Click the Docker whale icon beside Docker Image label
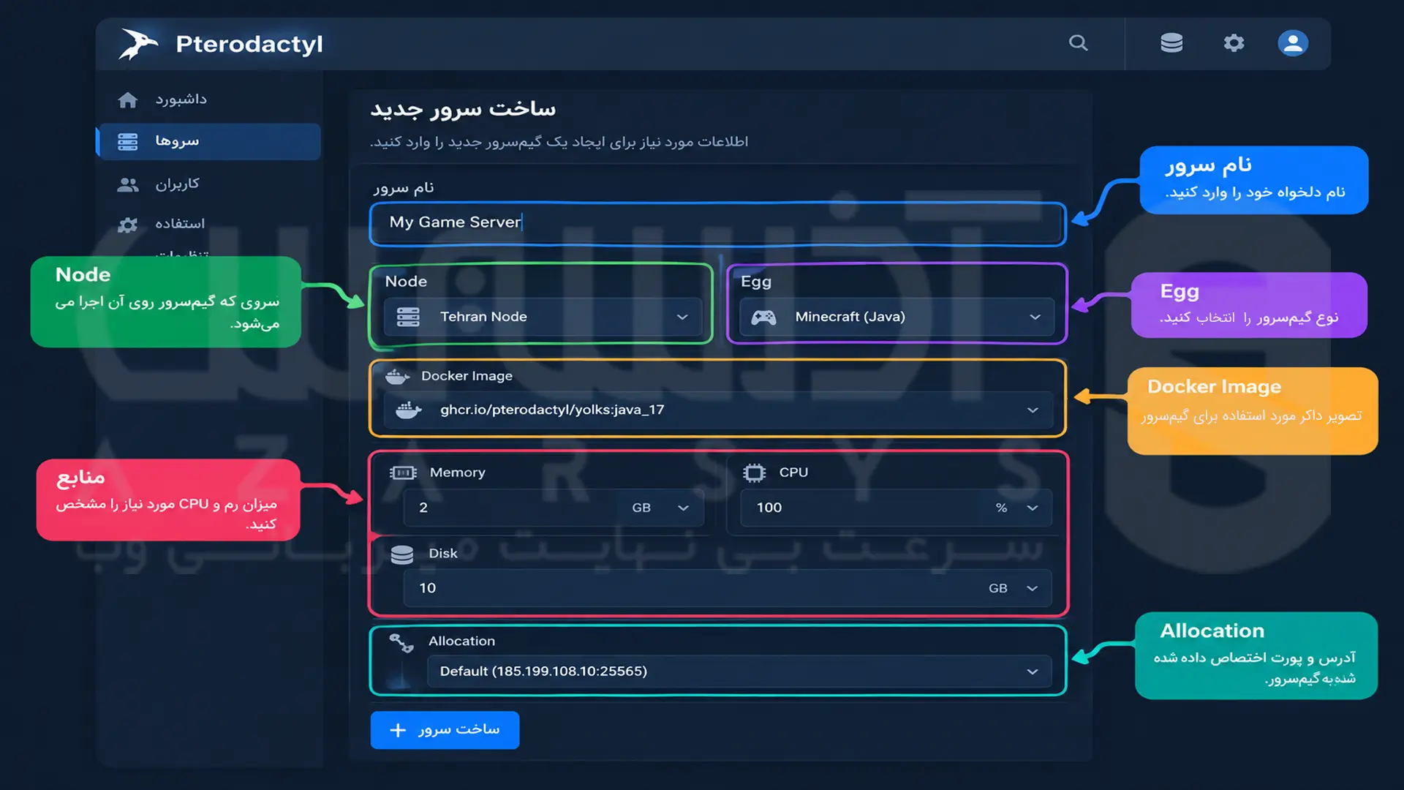The image size is (1404, 790). (x=397, y=376)
